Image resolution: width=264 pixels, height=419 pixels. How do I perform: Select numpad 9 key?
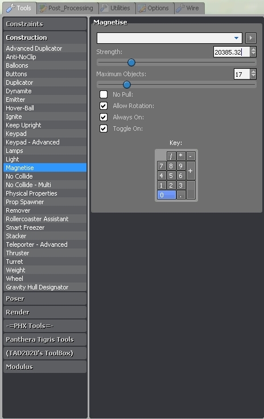pyautogui.click(x=181, y=166)
